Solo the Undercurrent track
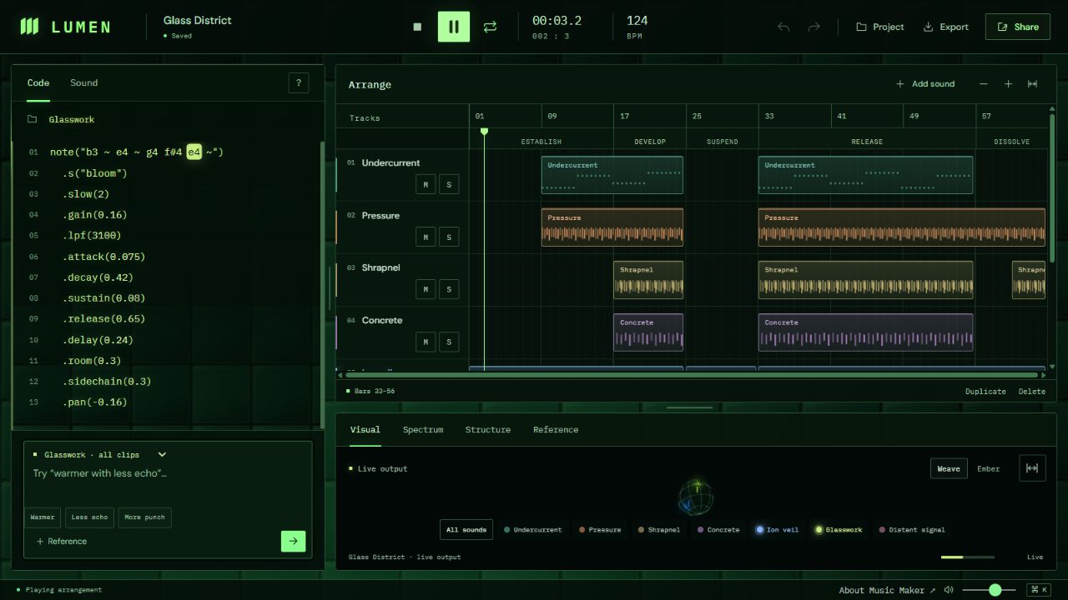 (x=449, y=184)
